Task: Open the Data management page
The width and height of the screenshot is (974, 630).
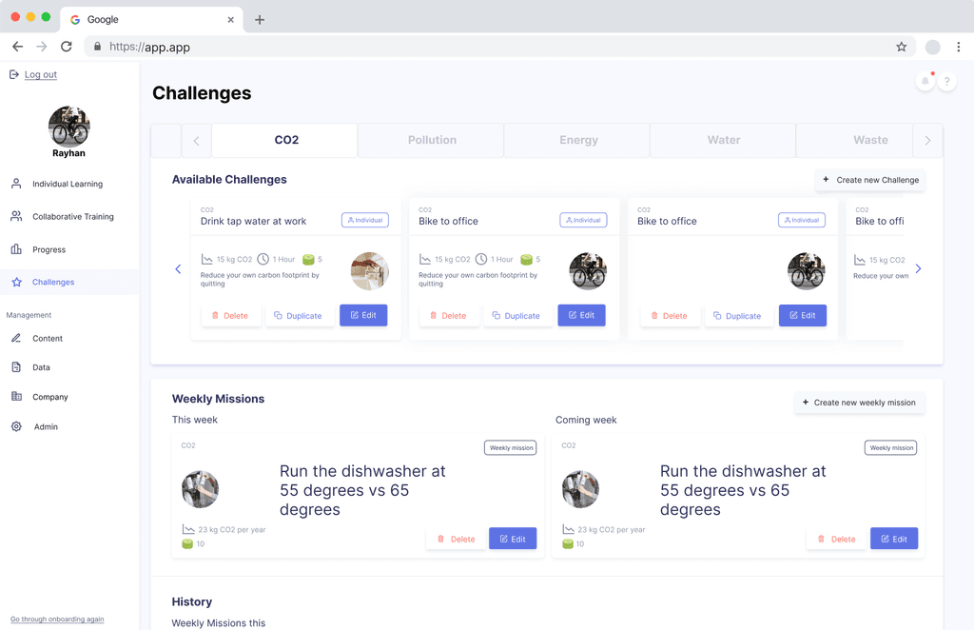Action: pos(41,367)
